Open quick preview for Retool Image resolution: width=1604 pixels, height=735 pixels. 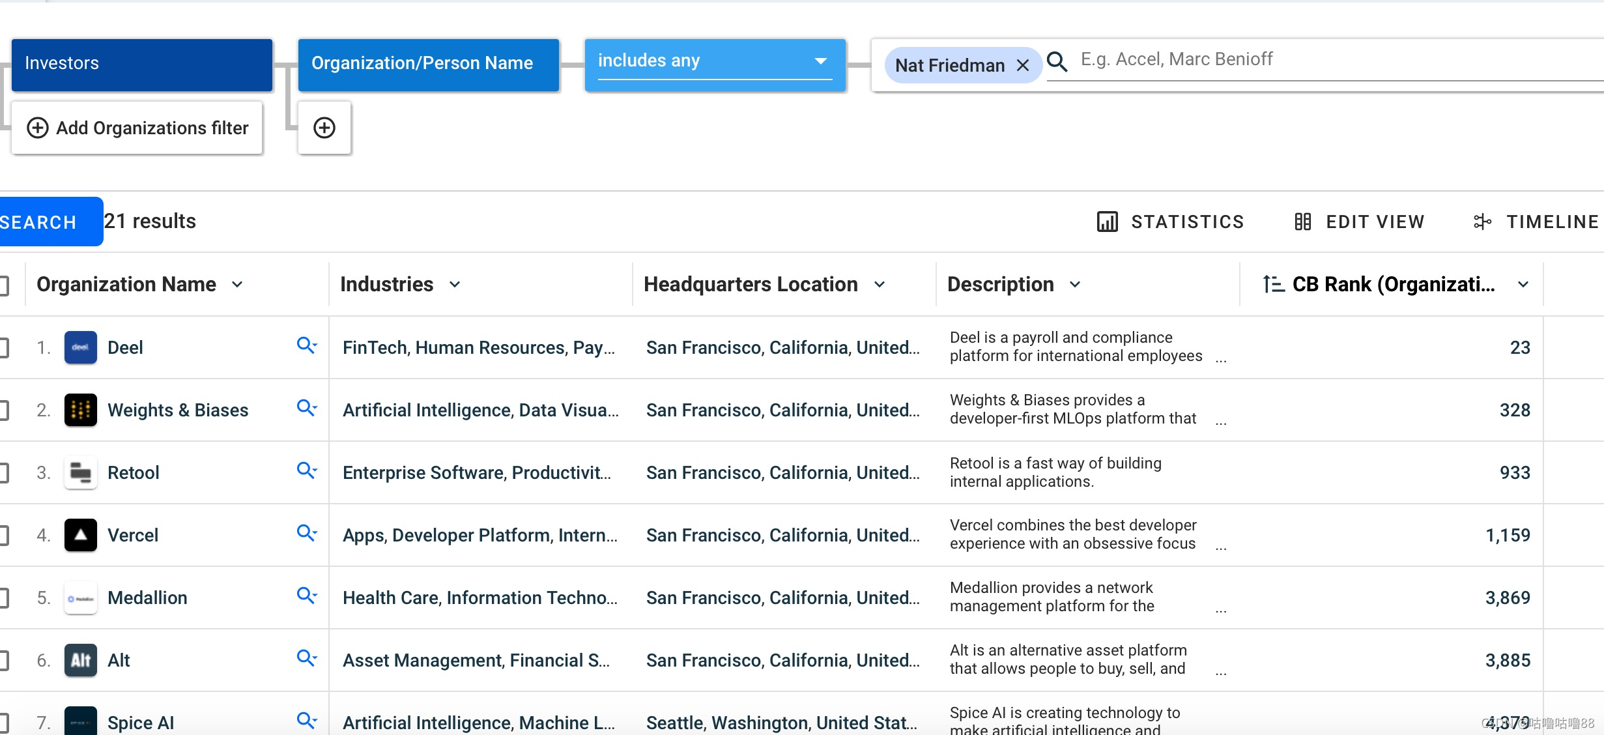[x=306, y=470]
